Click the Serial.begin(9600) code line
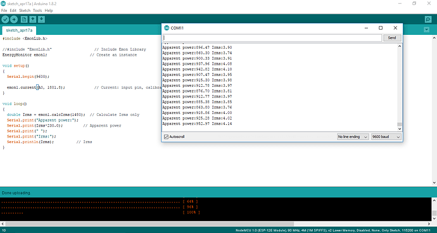This screenshot has height=233, width=437. coord(28,77)
